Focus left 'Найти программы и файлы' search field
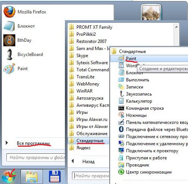The image size is (188, 184). click(35, 158)
